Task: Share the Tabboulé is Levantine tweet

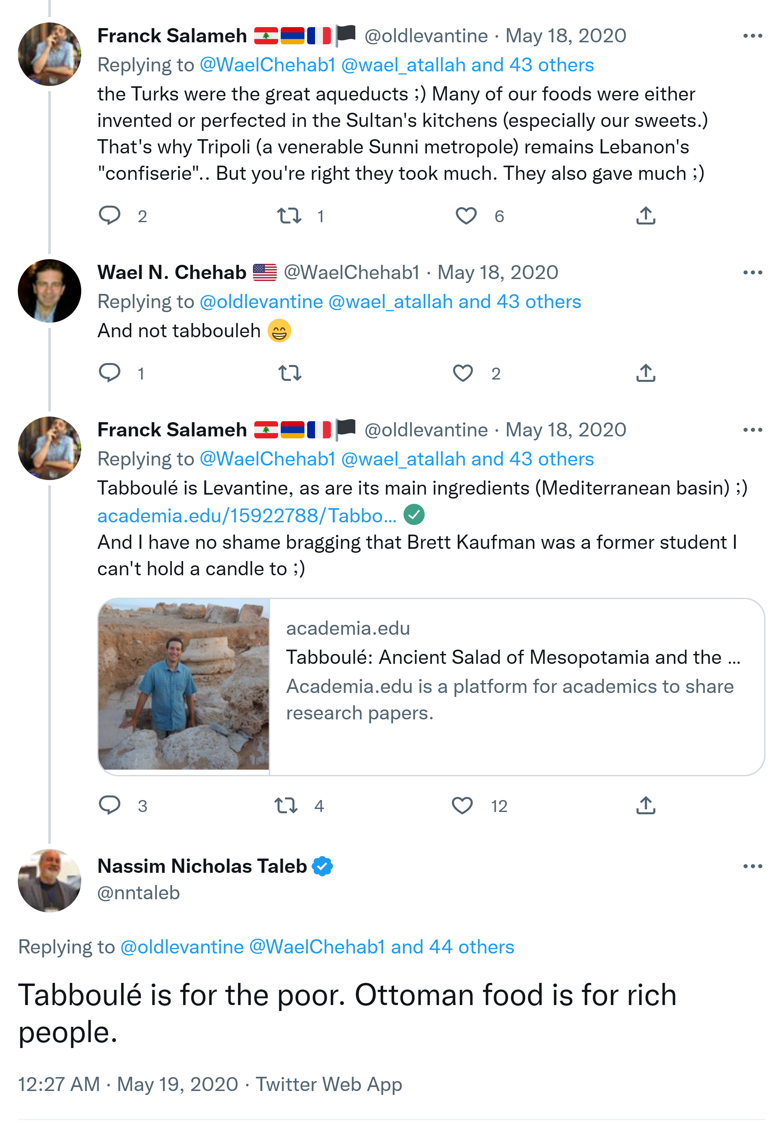Action: 646,806
